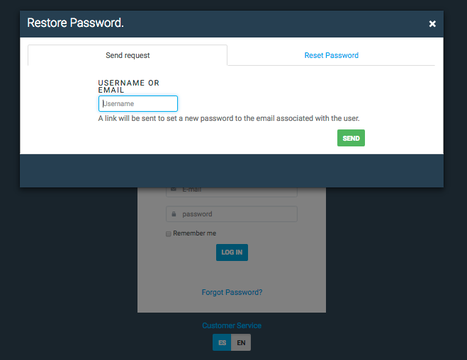The height and width of the screenshot is (360, 467).
Task: Switch language to EN
Action: click(x=241, y=343)
